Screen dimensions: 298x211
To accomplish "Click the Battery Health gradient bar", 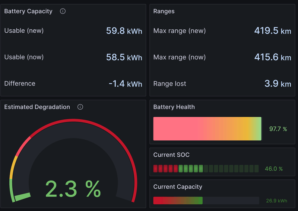I will (x=207, y=129).
